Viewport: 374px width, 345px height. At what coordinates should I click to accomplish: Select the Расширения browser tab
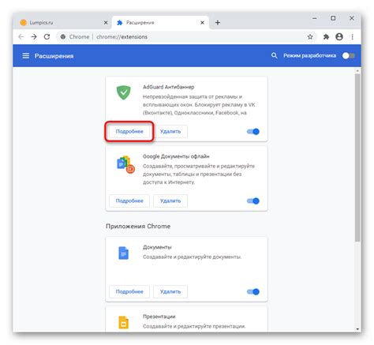(160, 23)
